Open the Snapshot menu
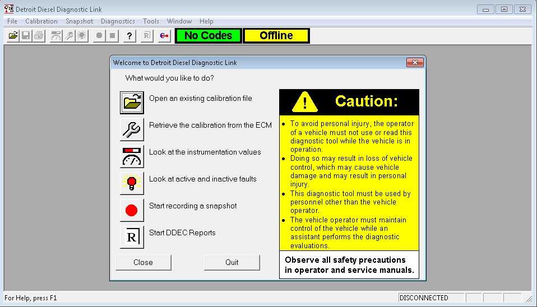This screenshot has width=537, height=307. click(79, 21)
